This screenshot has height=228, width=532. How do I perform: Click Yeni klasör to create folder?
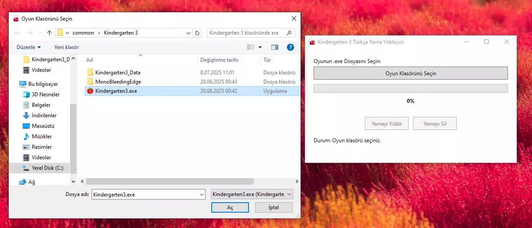point(66,47)
